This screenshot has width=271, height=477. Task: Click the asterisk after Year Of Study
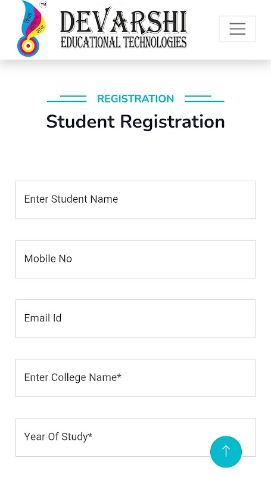click(x=90, y=435)
